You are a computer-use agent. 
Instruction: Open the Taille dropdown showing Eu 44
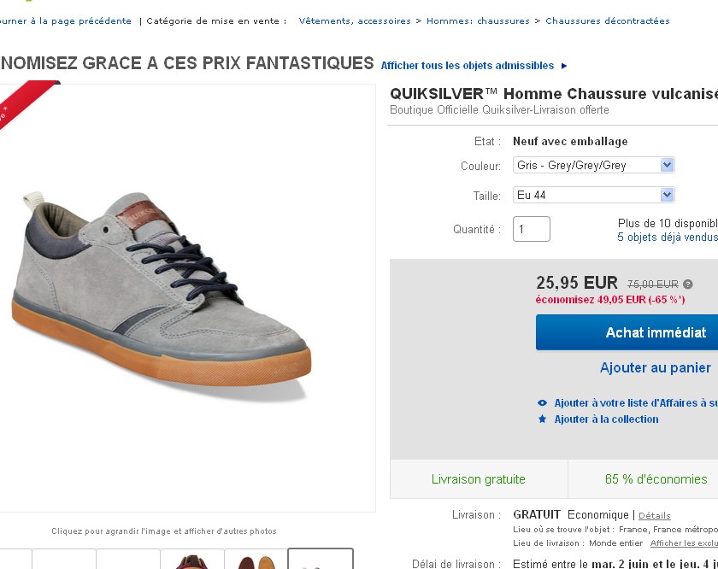click(x=594, y=196)
